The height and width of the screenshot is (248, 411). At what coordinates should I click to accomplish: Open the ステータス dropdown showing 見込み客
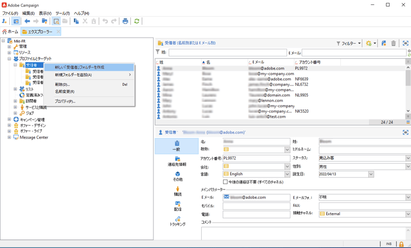408,158
